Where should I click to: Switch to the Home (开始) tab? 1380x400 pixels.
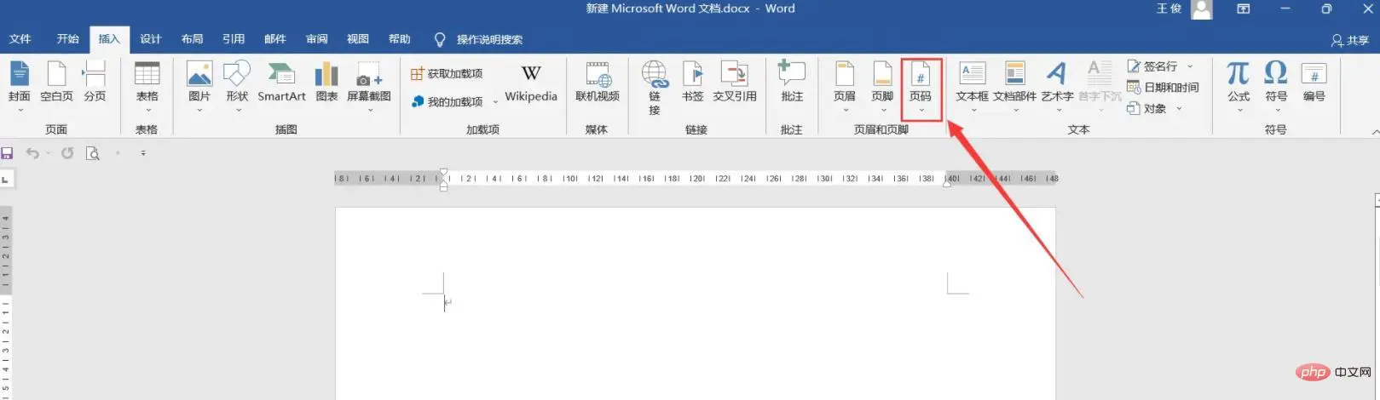(x=68, y=39)
